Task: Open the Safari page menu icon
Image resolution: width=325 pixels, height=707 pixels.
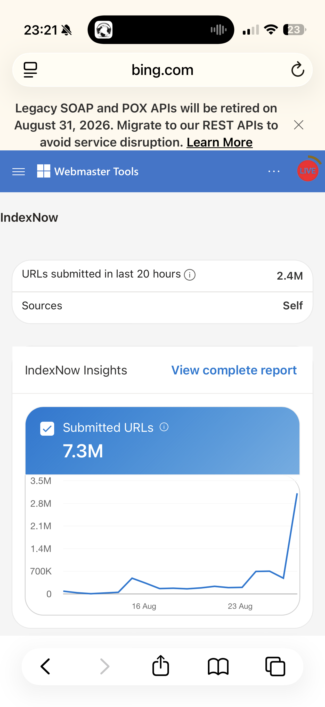Action: coord(30,70)
